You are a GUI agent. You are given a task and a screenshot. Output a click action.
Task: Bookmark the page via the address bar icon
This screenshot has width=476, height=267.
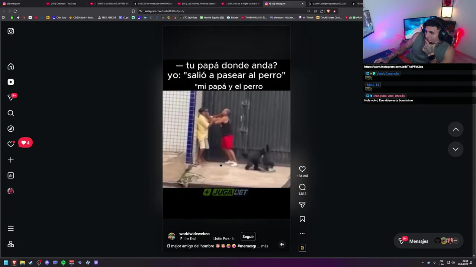(133, 11)
